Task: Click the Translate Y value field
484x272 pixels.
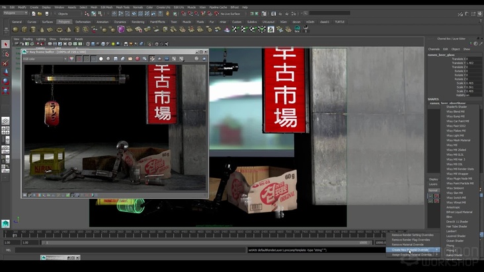Action: [x=475, y=63]
